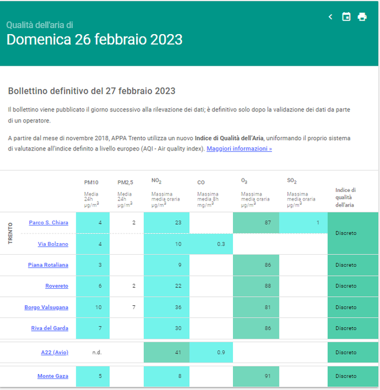Viewport: 380px width, 390px height.
Task: Click the CO column header
Action: click(201, 182)
